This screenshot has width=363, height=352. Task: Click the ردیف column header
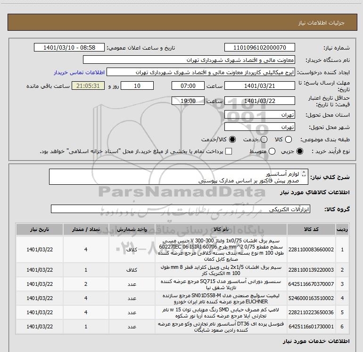tap(342, 229)
